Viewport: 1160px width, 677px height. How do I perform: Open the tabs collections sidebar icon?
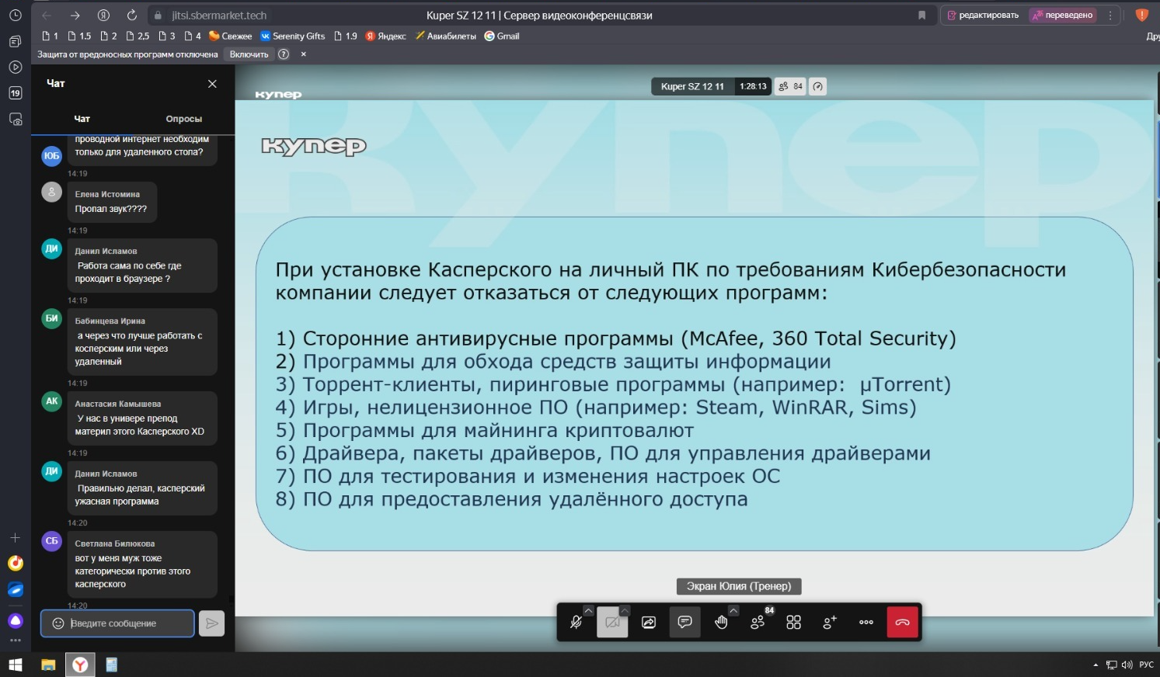pos(15,41)
